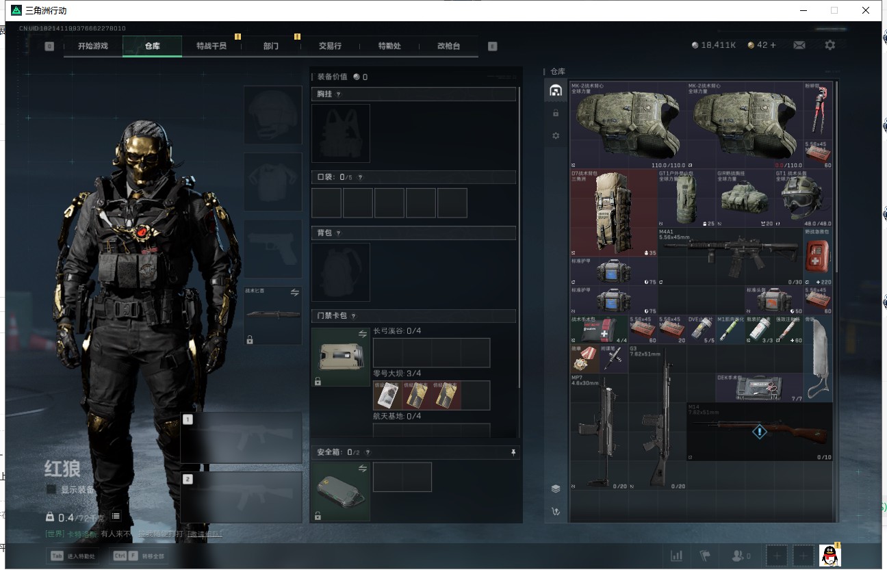Screen dimensions: 887x574
Task: Open the 开始游戏 tab
Action: coord(93,46)
